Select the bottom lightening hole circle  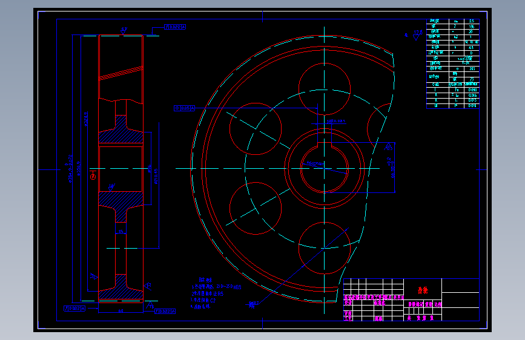coord(324,248)
